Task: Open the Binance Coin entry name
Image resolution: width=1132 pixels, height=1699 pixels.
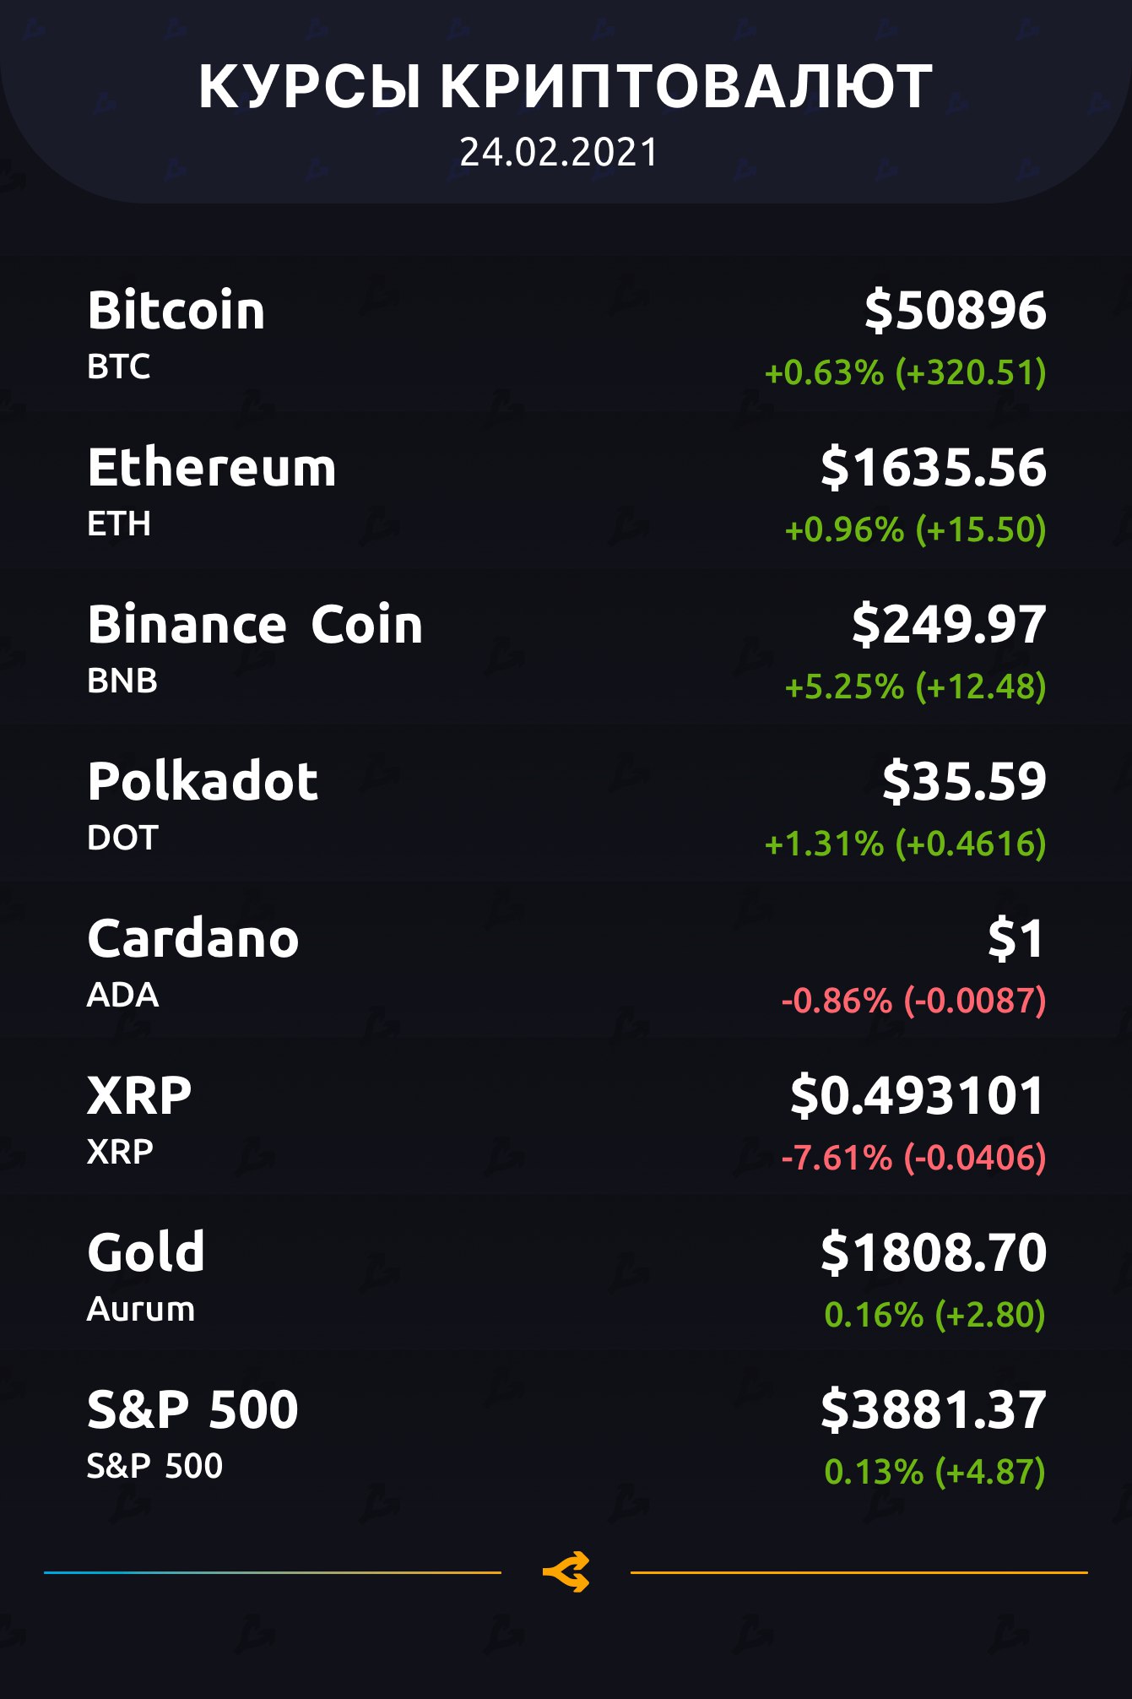Action: pos(255,624)
